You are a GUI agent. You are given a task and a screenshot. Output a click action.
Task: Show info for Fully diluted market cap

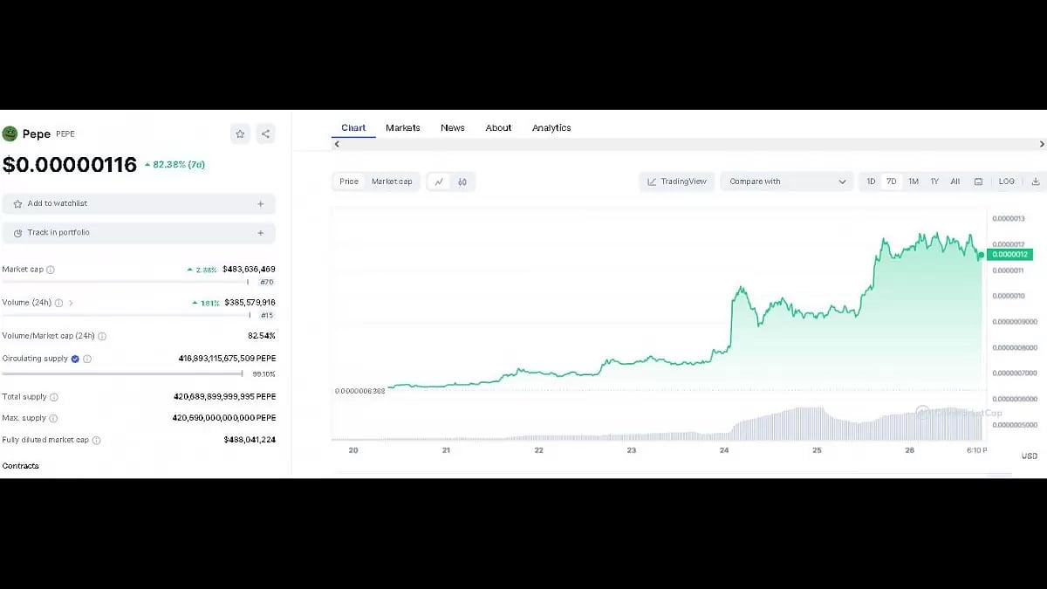(97, 441)
